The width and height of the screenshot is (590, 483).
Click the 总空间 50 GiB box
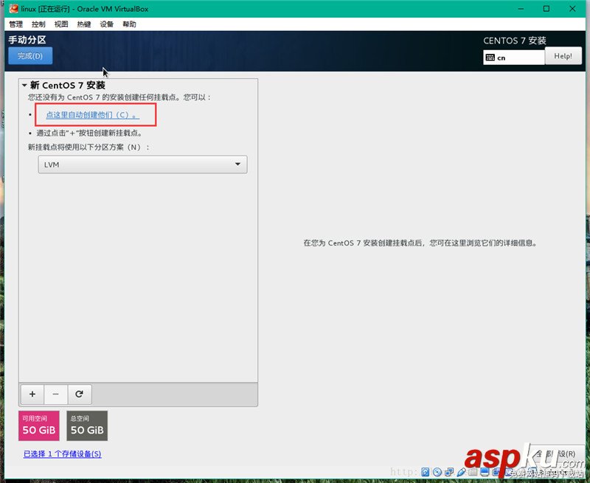87,425
